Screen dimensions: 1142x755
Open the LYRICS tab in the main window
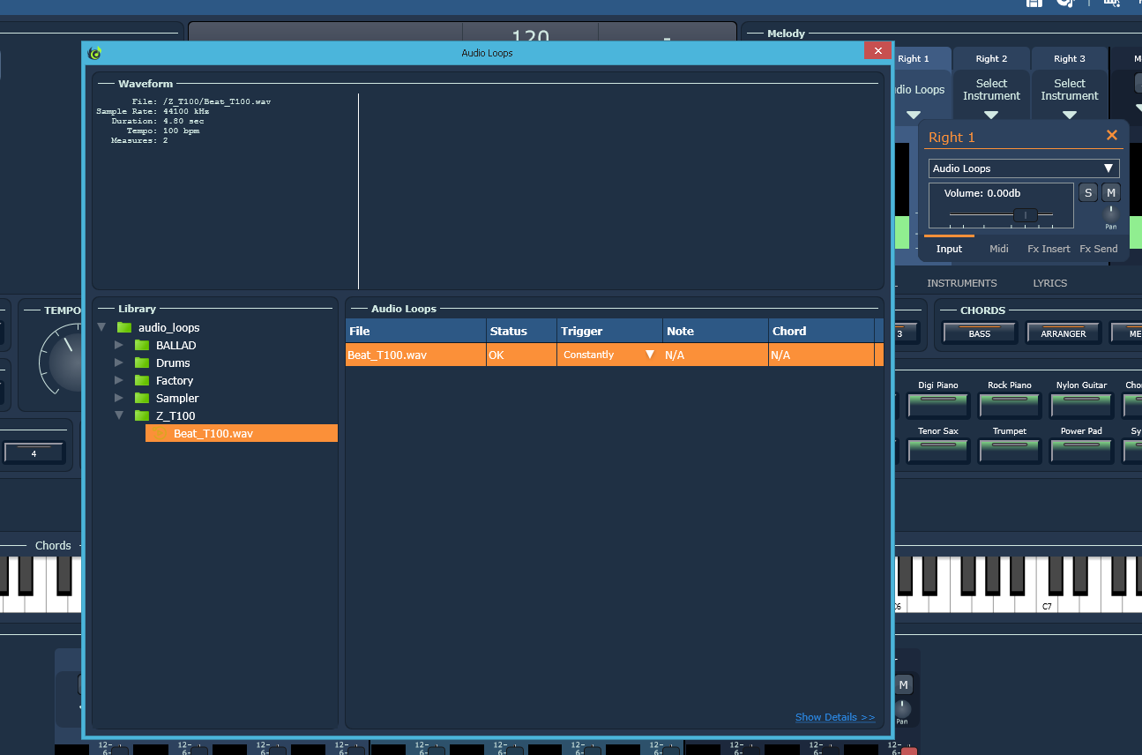(1050, 283)
